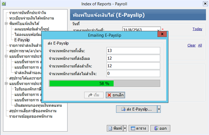Close the Emailing E-Payslip dialog
The image size is (209, 135).
162,34
